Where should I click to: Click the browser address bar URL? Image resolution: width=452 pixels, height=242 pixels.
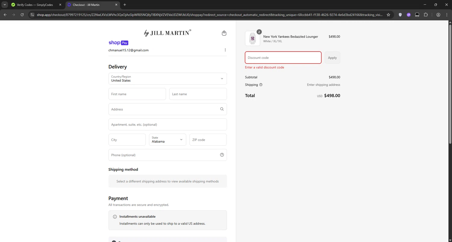tap(209, 15)
